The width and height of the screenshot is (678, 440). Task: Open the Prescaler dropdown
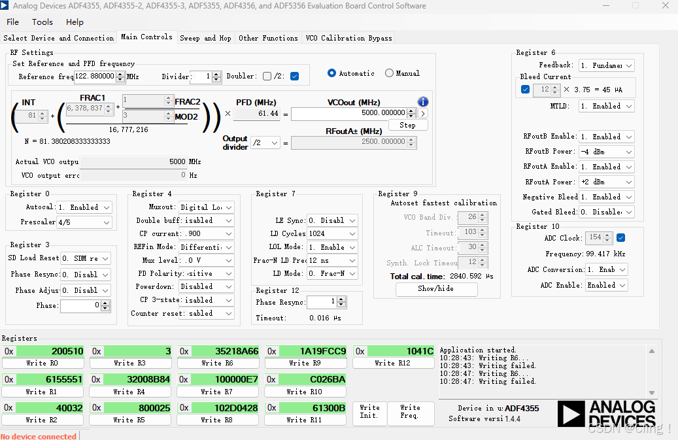click(x=84, y=222)
